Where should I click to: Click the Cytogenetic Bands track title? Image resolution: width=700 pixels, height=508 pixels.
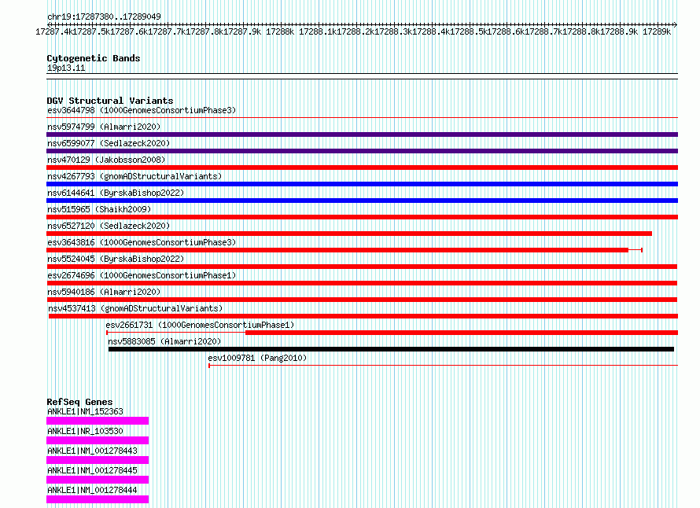pos(94,58)
